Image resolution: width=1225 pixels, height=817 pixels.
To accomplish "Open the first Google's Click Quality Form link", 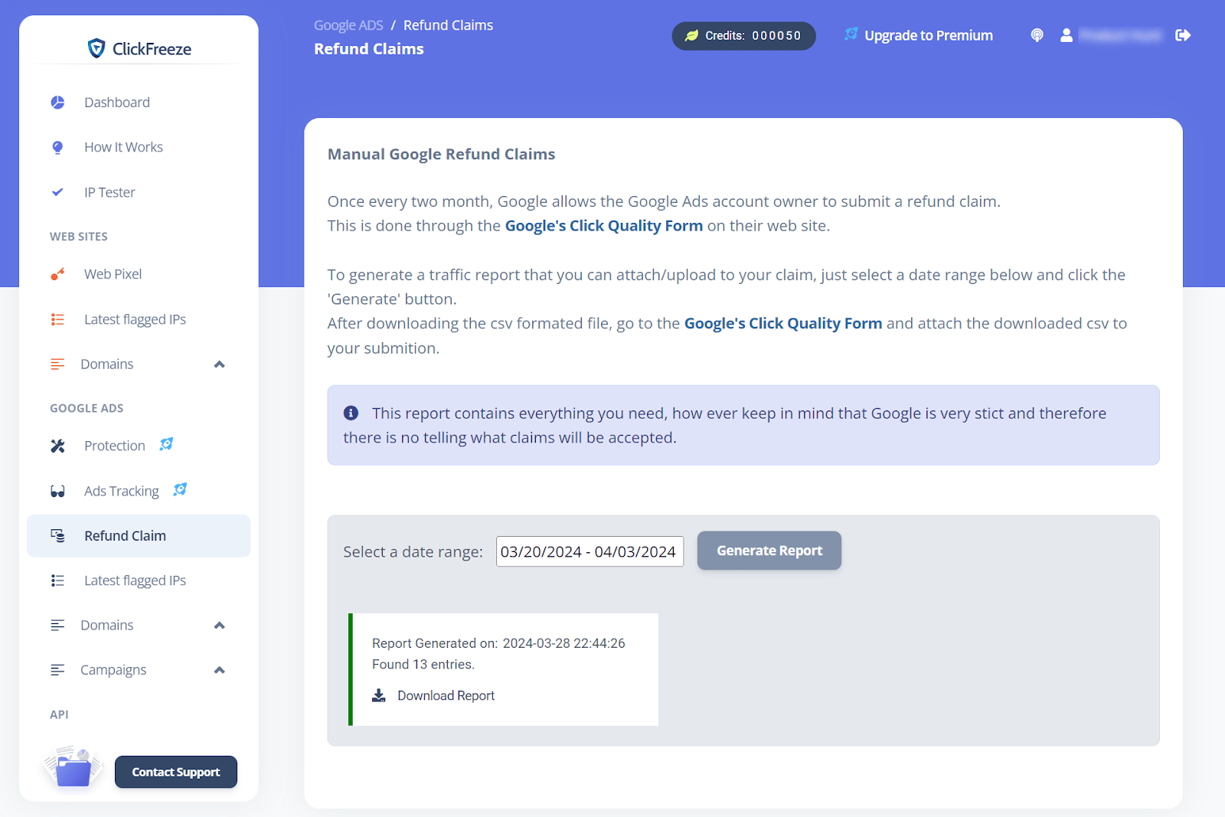I will pos(603,226).
